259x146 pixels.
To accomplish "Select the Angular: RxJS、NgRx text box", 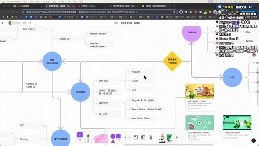I will (143, 100).
